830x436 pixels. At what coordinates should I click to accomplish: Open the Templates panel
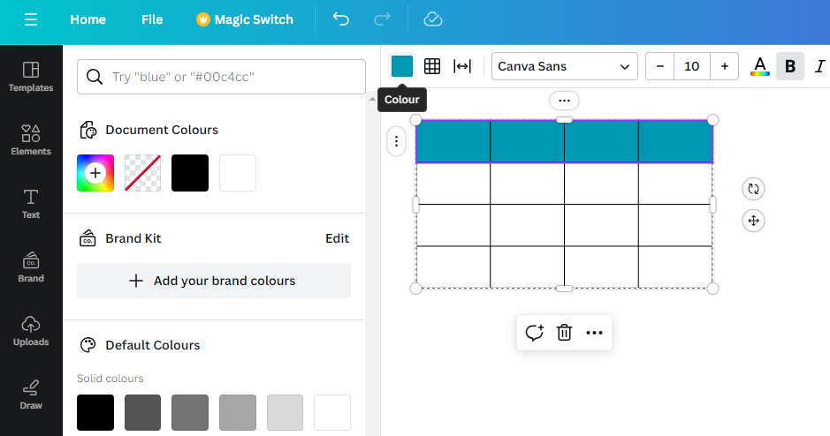click(x=31, y=77)
